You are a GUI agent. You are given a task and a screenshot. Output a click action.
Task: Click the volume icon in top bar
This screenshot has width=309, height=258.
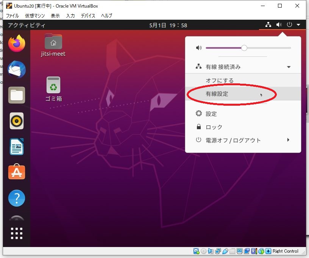point(279,25)
